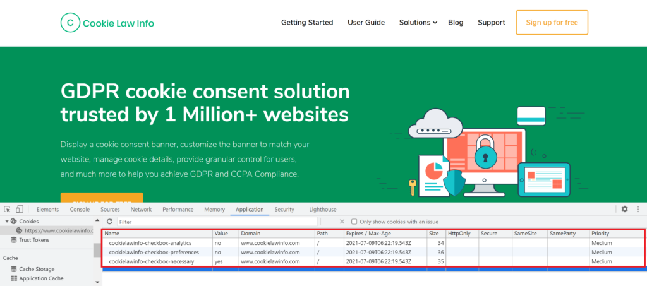The width and height of the screenshot is (647, 286).
Task: Click size 36 in preferences row
Action: pos(441,252)
